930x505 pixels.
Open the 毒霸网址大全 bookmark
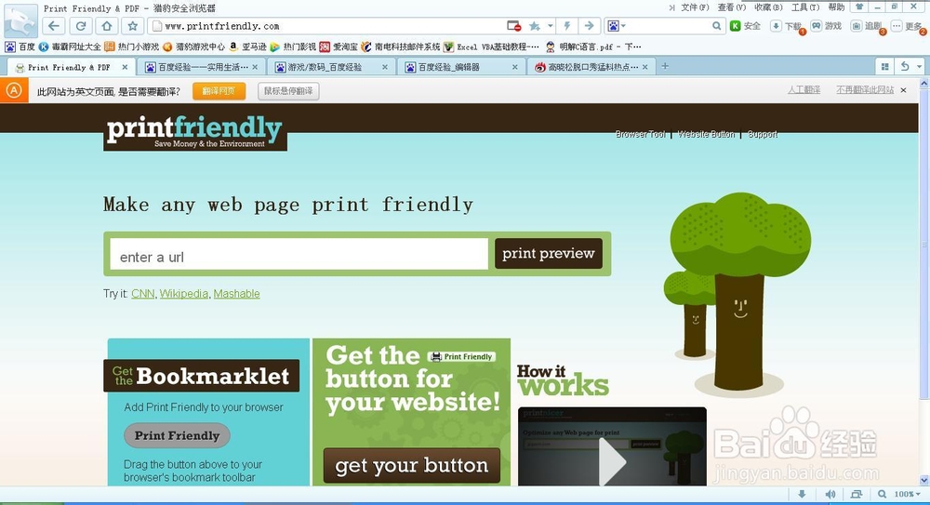tap(70, 47)
